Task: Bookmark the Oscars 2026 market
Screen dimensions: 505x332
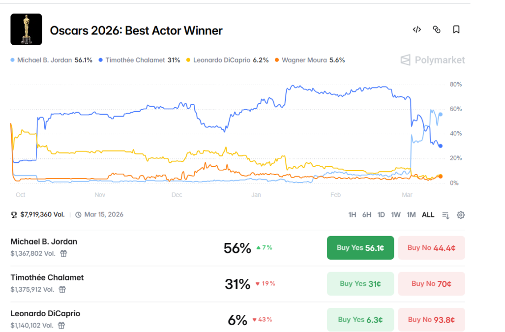Action: [x=456, y=30]
